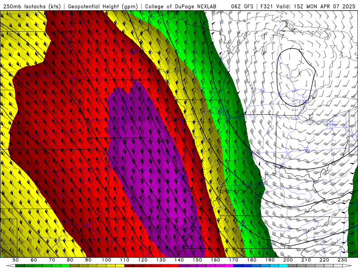Click the left end arrow of the color bar
Screen dimensions: 358x268
[11, 266]
